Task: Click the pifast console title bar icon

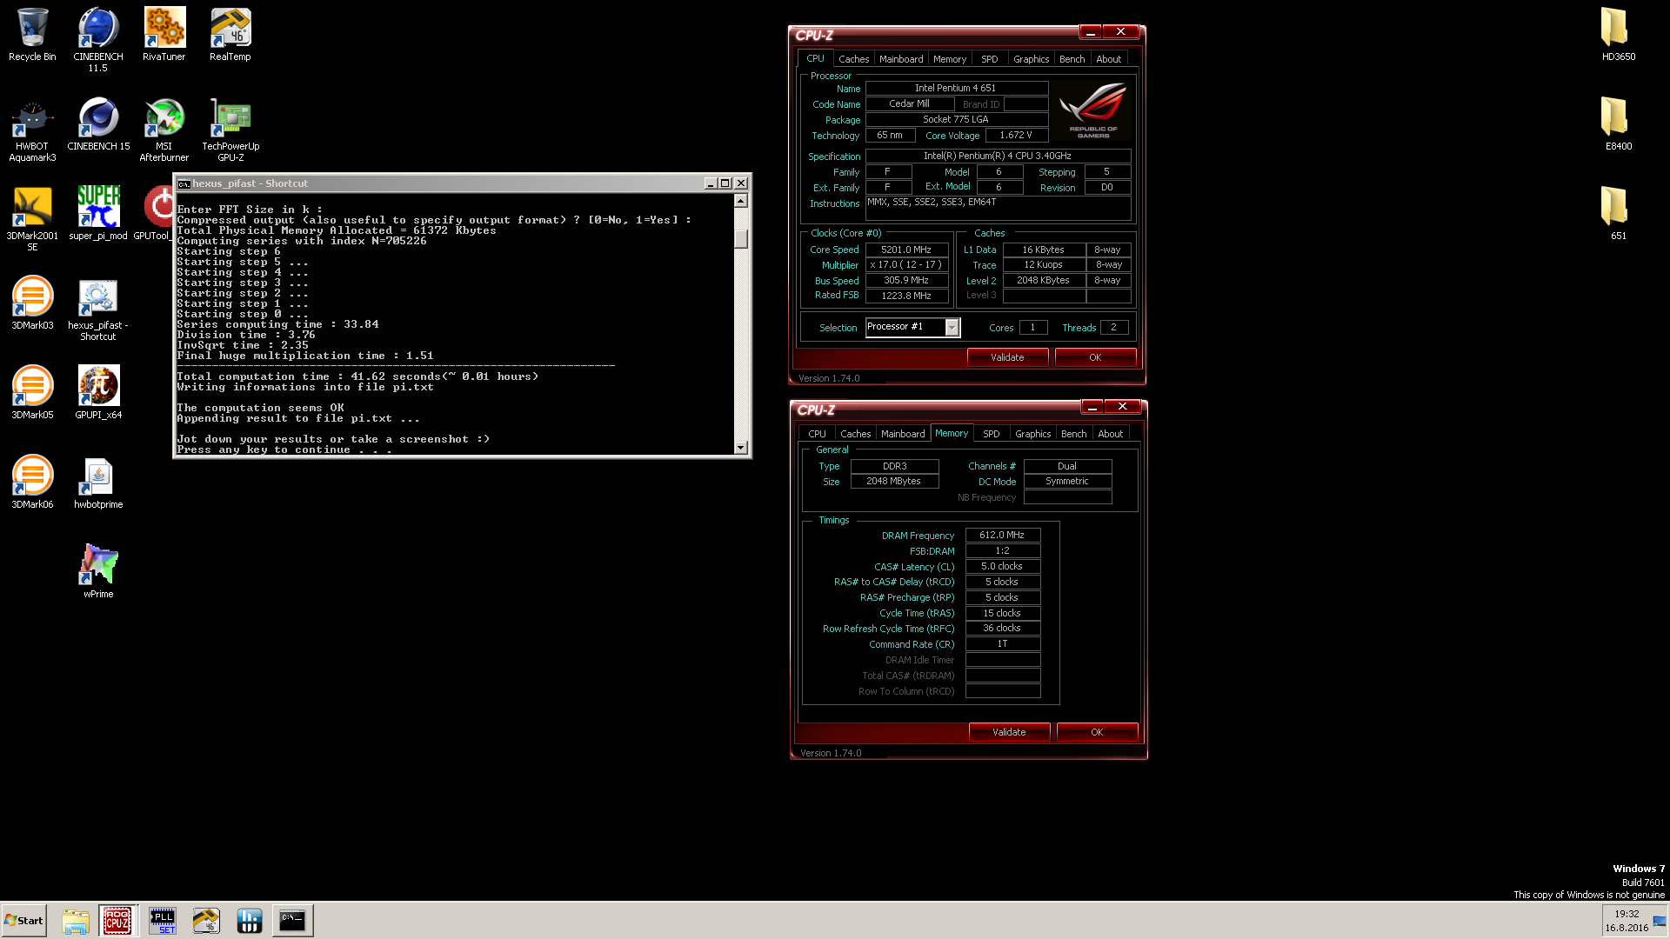Action: pos(184,183)
